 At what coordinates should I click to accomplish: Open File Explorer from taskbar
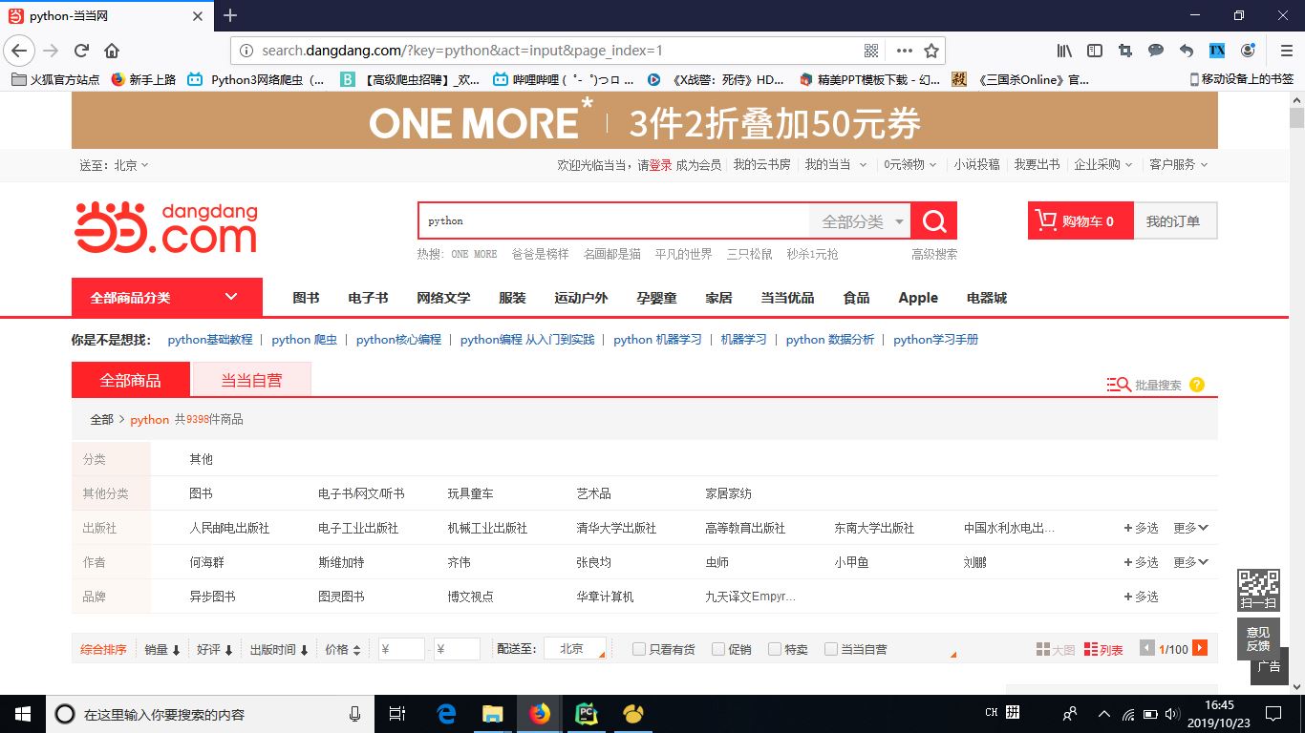493,713
